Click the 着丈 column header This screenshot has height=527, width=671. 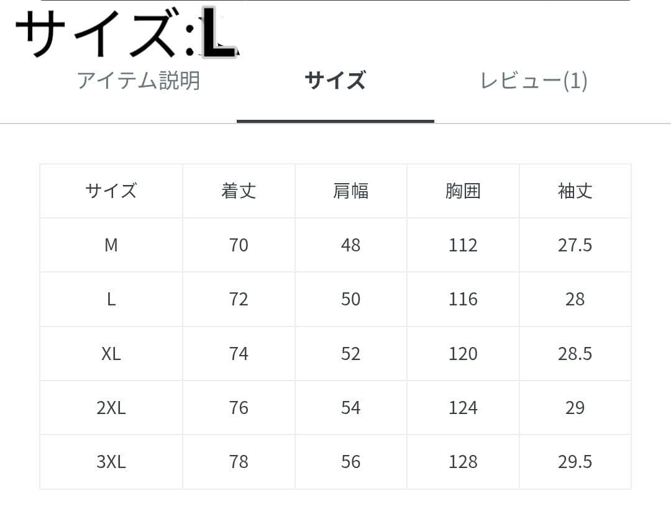pos(239,191)
